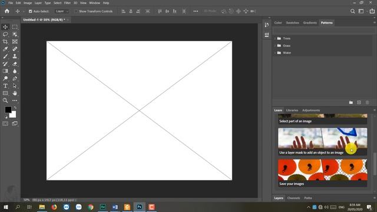Open 'Use a layer mask' tutorial
The height and width of the screenshot is (212, 377).
[323, 141]
